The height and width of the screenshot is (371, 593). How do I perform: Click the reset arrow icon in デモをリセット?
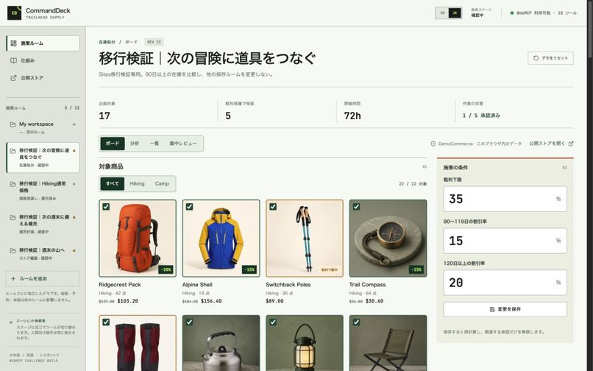click(x=536, y=58)
